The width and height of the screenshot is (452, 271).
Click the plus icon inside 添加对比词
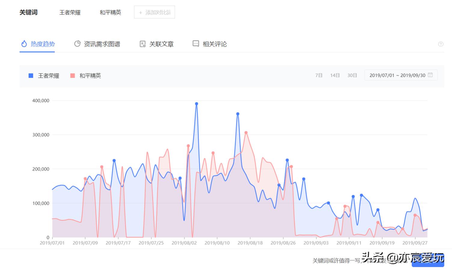tap(140, 12)
